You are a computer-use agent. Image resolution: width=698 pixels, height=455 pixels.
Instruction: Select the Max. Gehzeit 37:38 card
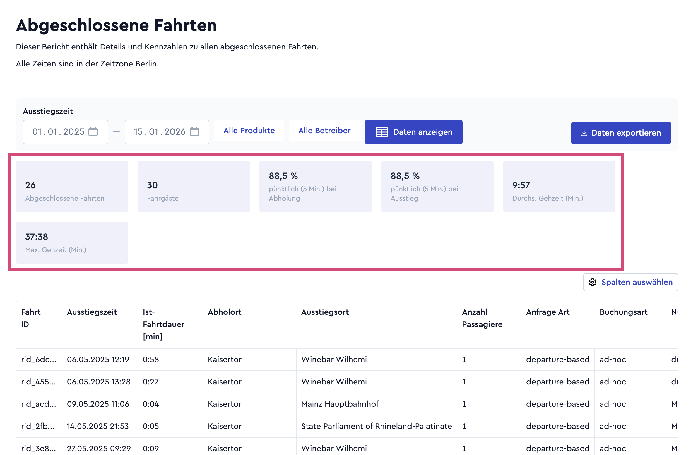point(72,243)
